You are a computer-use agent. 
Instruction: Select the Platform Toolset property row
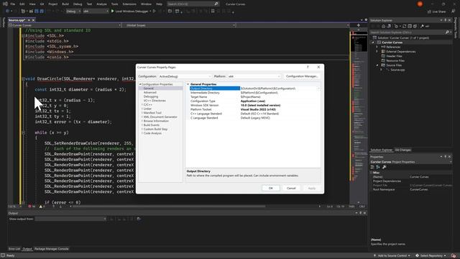pyautogui.click(x=254, y=109)
